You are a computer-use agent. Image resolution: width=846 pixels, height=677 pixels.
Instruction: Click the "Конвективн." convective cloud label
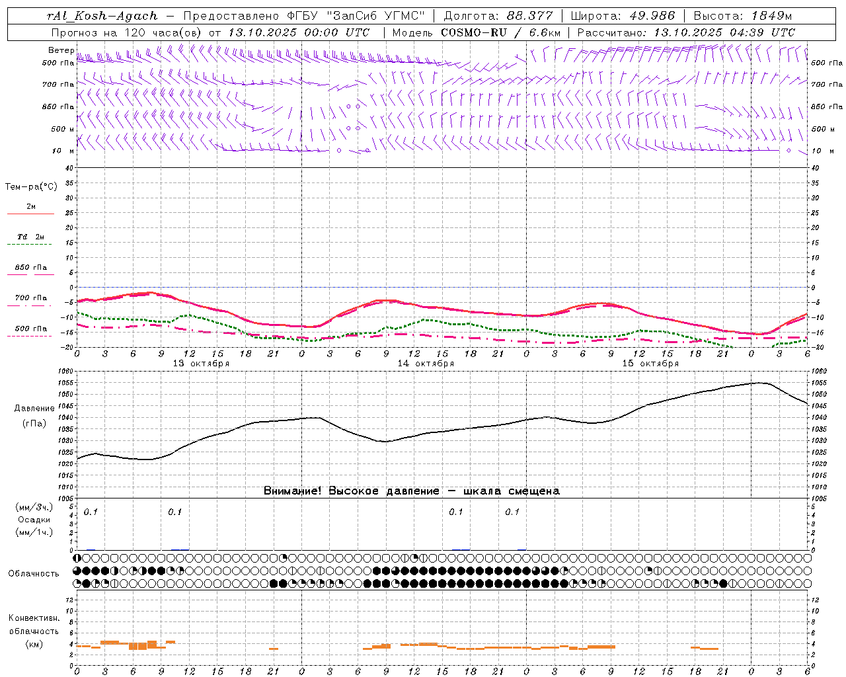tap(34, 618)
